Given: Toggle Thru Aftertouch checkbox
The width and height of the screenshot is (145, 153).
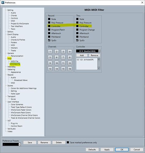Looking at the screenshot, I should point(77,33).
